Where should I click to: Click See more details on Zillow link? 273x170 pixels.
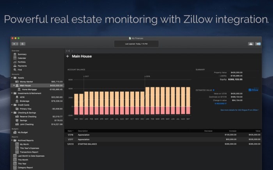[239, 110]
